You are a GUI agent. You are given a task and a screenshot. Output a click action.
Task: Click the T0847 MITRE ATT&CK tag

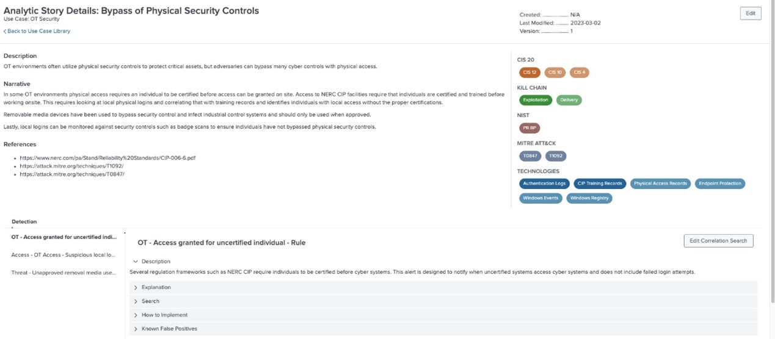[x=530, y=156]
